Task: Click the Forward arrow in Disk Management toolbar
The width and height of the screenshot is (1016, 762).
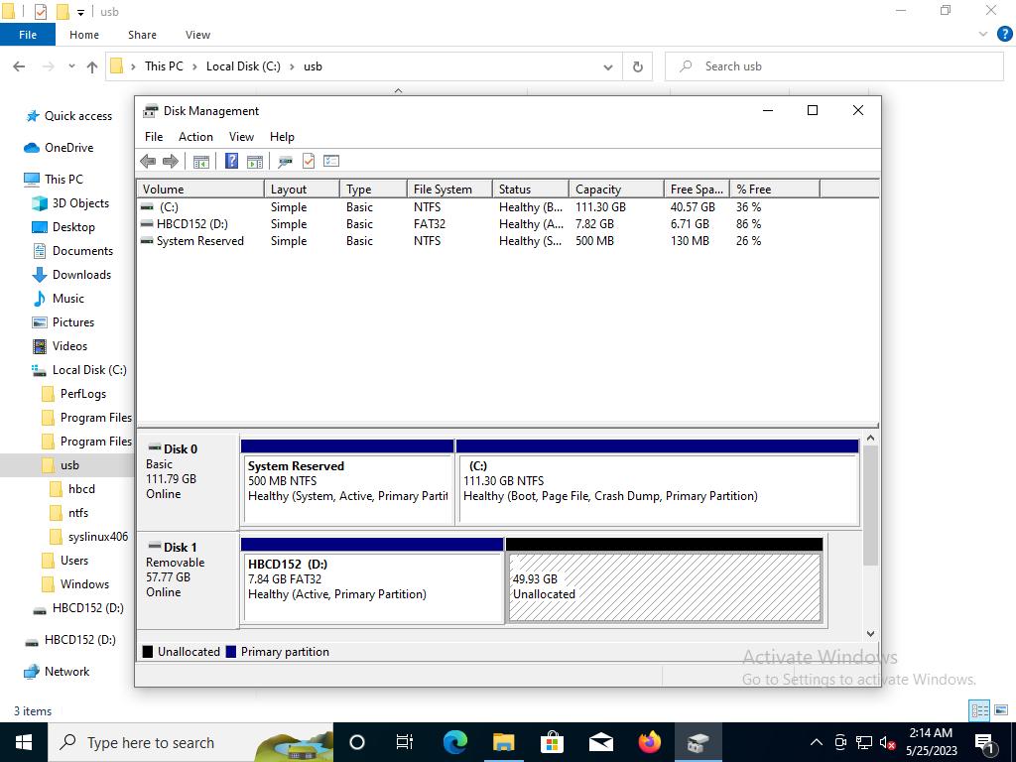Action: (170, 161)
